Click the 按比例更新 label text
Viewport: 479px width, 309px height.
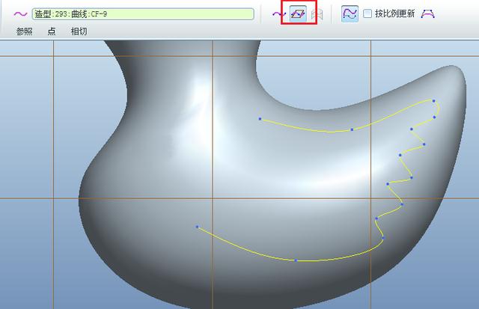click(x=394, y=13)
